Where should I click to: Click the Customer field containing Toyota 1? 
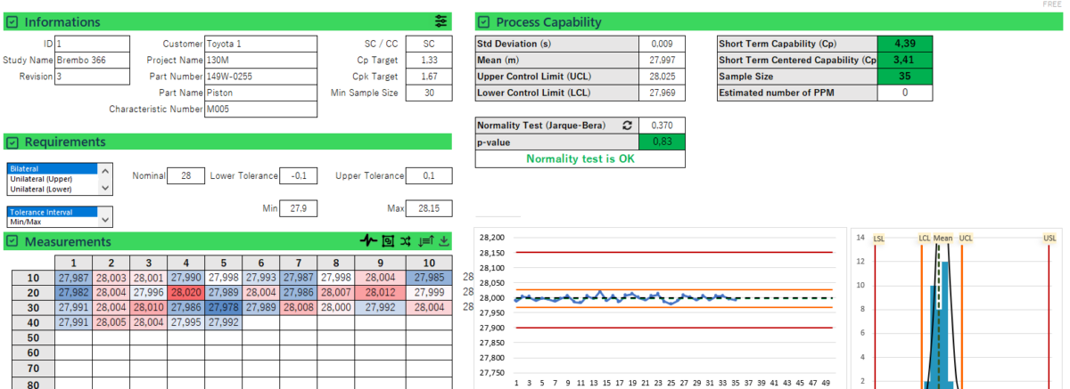pyautogui.click(x=260, y=44)
